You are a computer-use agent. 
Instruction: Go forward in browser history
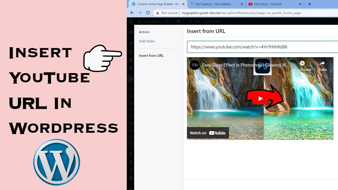pos(140,13)
